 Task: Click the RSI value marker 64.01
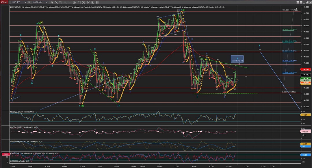305,115
